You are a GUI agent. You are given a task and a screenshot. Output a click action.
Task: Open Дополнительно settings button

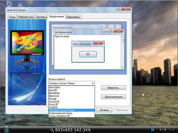(x=114, y=97)
